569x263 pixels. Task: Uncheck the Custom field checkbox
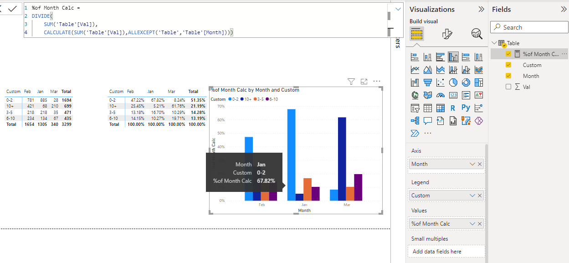click(x=508, y=65)
